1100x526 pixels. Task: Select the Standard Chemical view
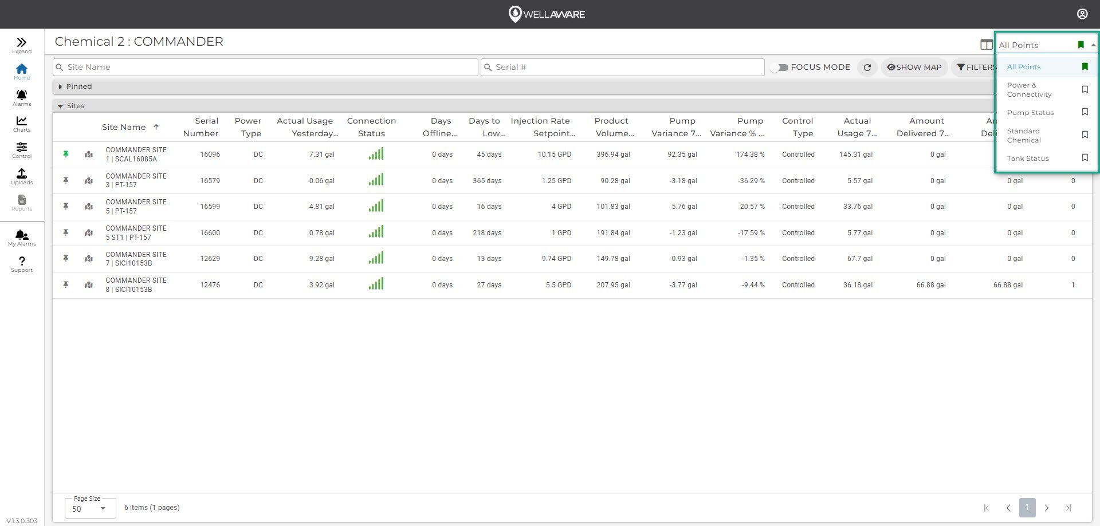point(1024,136)
